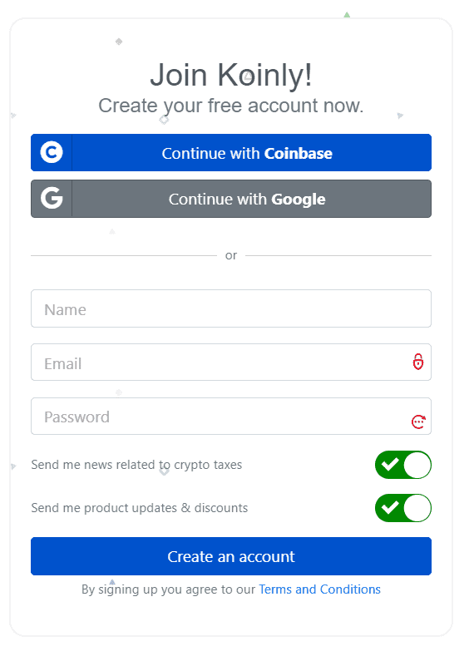
Task: Click the Coinbase logo icon
Action: tap(52, 152)
